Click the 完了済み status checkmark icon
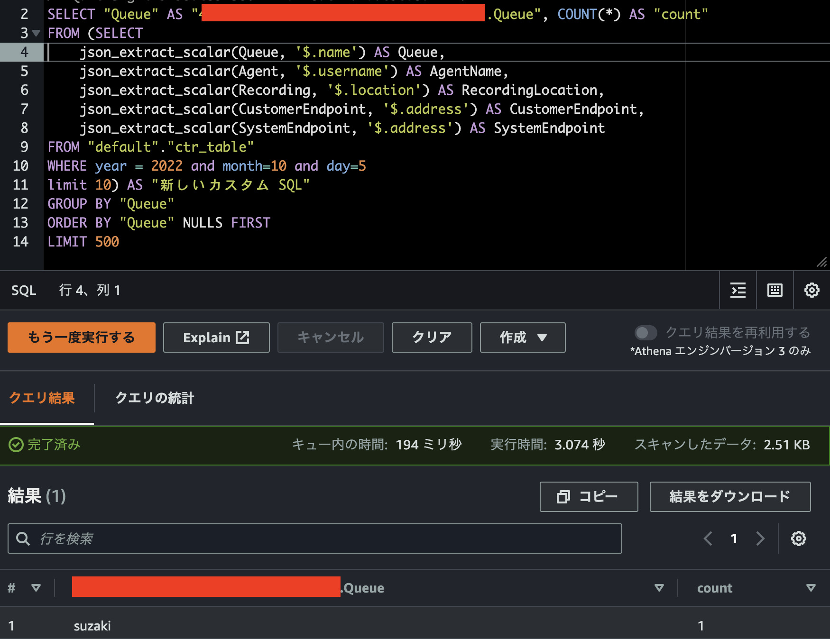 [16, 445]
